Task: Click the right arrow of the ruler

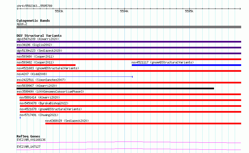Action: (x=240, y=9)
